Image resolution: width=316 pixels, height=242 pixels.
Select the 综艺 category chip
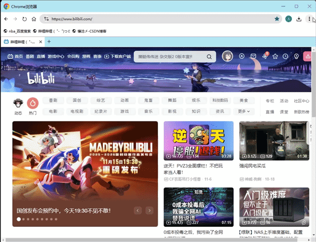tap(101, 100)
